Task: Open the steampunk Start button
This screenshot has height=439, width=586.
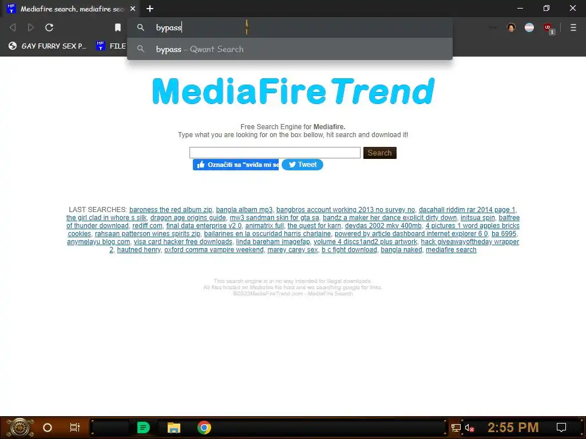Action: pos(19,428)
